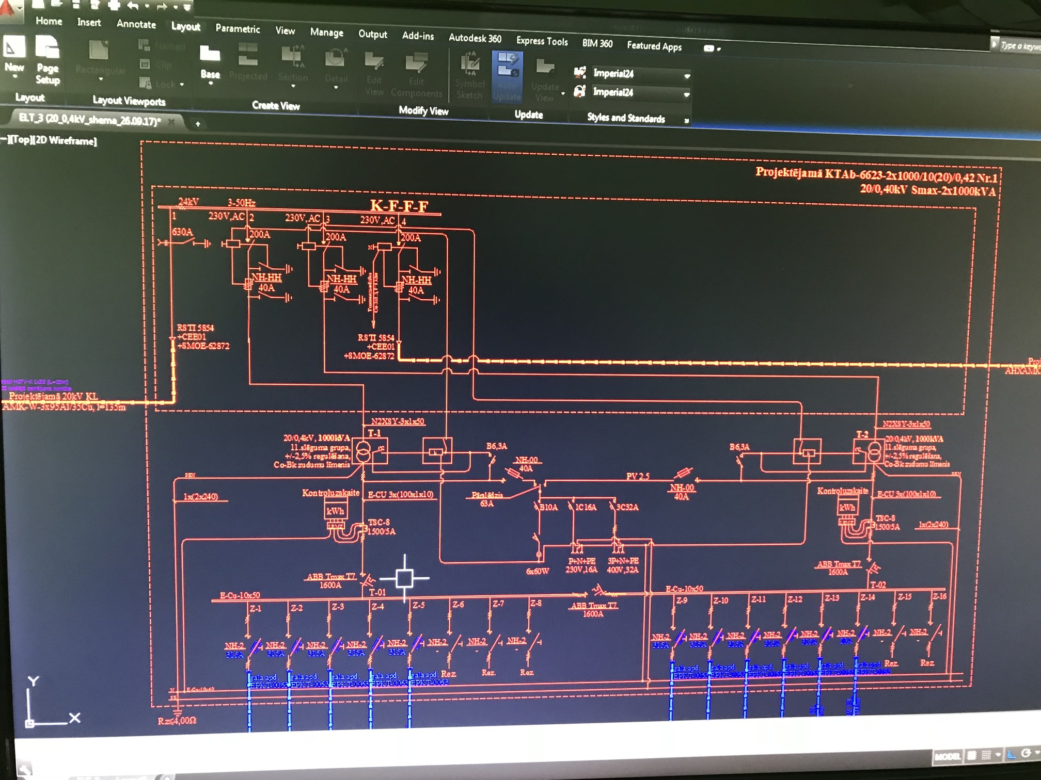Click the Plot printer icon in quick access toolbar
The width and height of the screenshot is (1041, 780).
[114, 5]
